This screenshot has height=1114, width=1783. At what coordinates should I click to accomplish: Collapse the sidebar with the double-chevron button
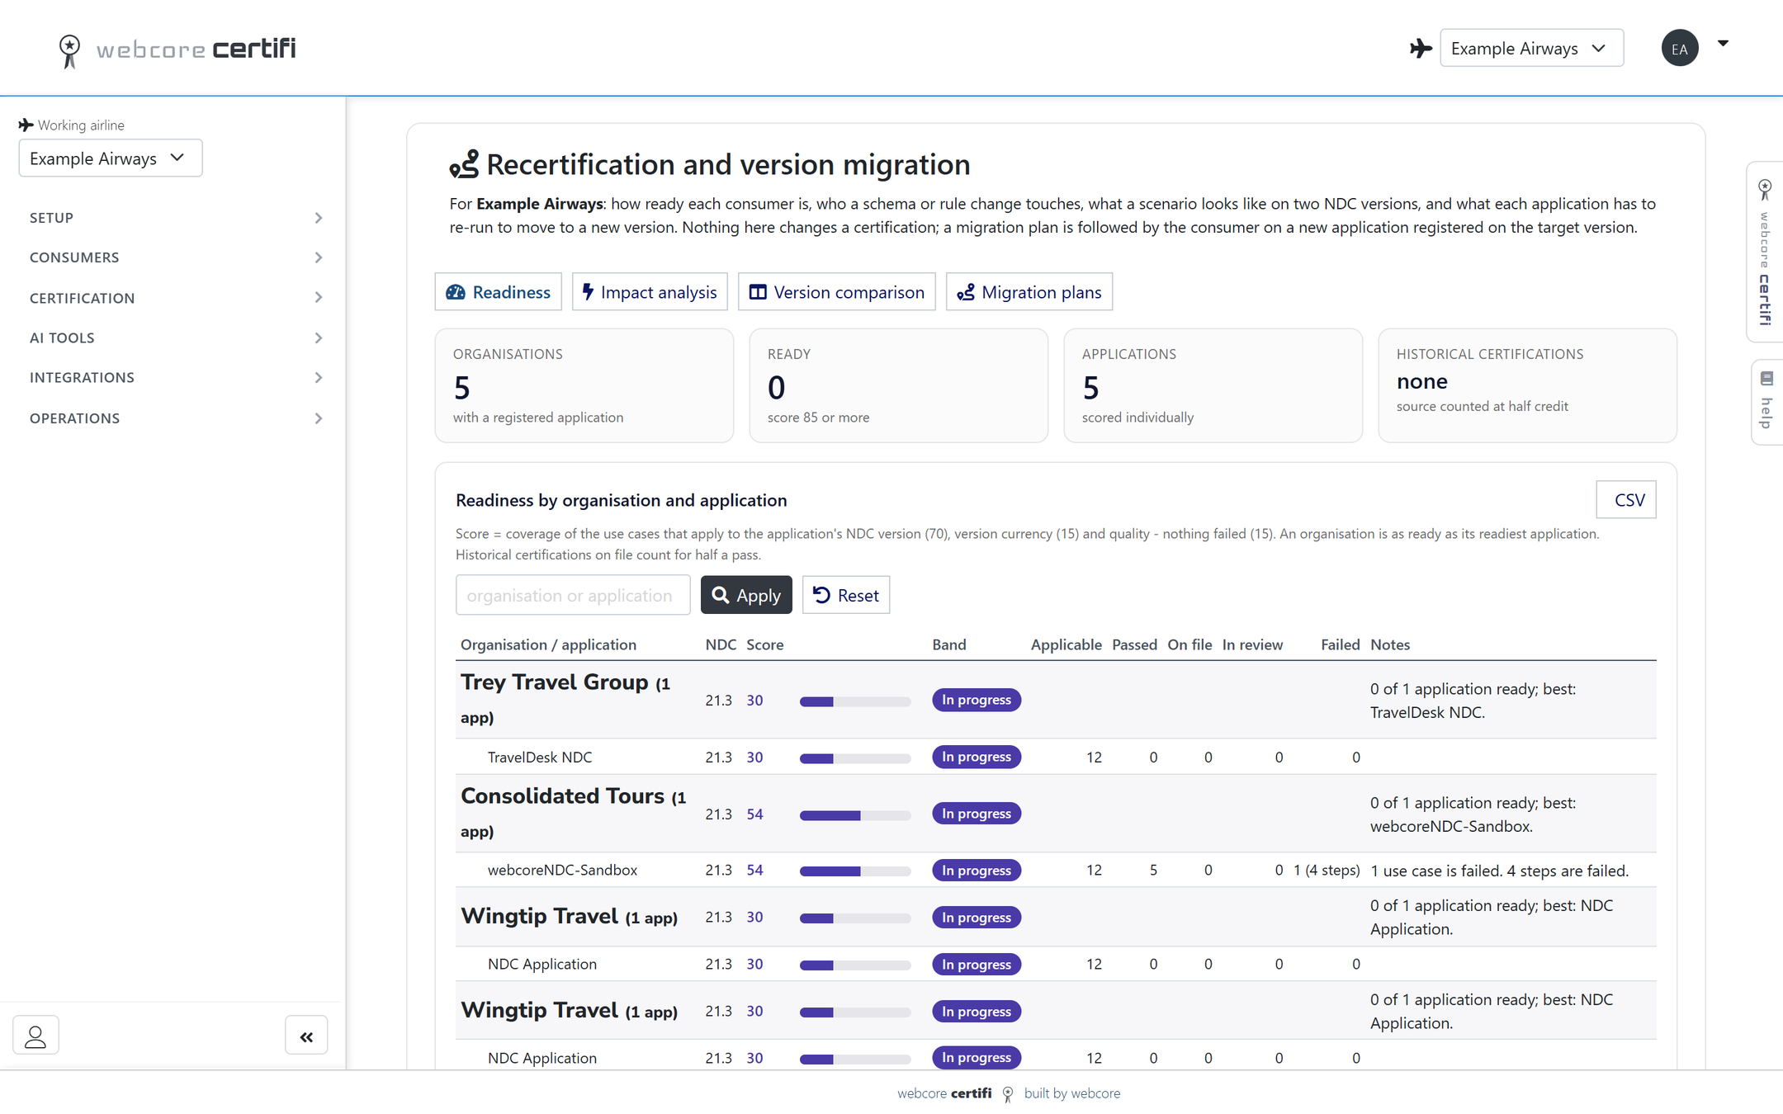point(306,1036)
